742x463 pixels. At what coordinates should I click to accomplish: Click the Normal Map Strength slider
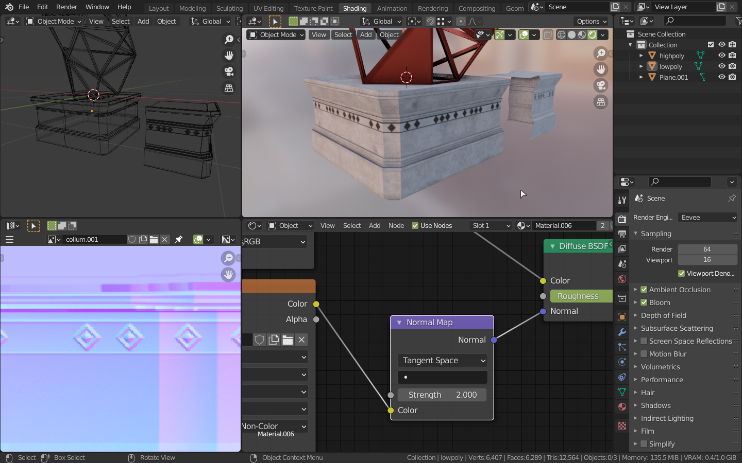442,395
